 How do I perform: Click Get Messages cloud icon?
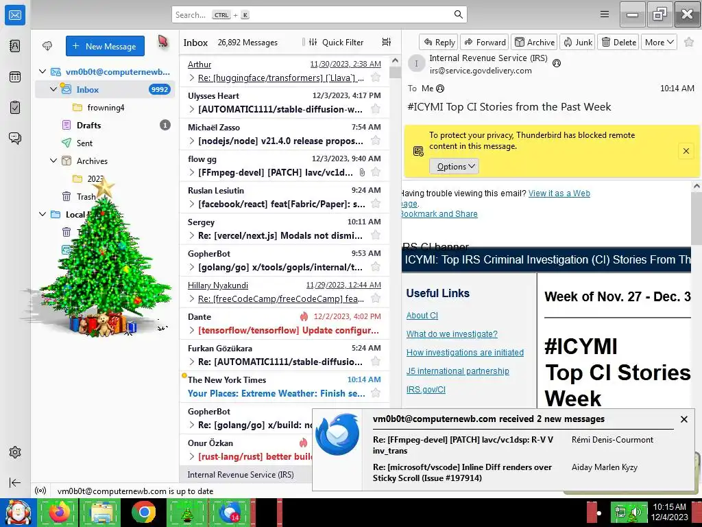[x=47, y=46]
